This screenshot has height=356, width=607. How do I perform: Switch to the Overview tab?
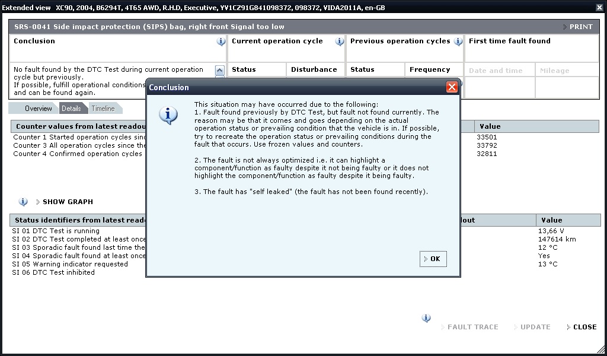click(x=38, y=109)
